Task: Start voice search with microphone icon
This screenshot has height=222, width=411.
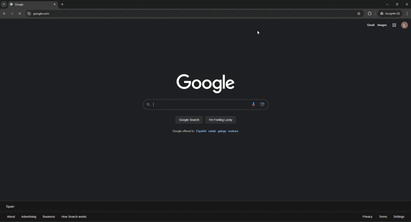Action: [253, 105]
